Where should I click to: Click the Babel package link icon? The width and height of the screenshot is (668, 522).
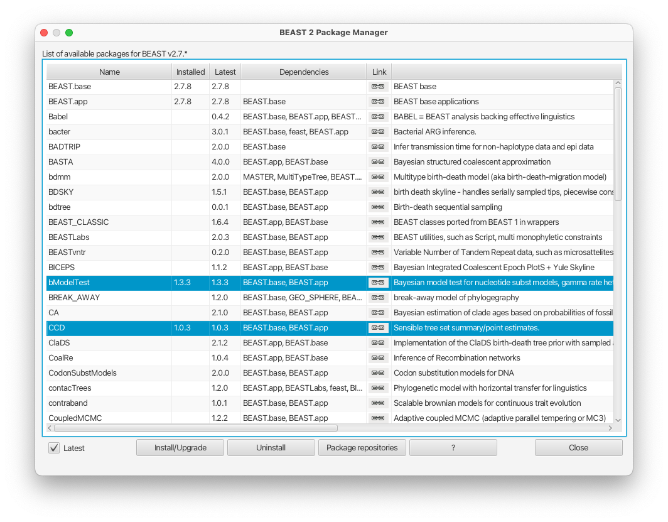(x=378, y=117)
